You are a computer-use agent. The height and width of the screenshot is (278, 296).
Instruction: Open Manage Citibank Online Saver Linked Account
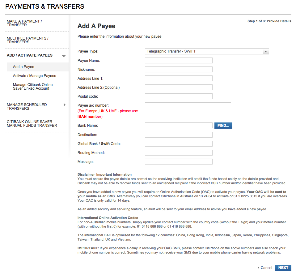(x=33, y=87)
